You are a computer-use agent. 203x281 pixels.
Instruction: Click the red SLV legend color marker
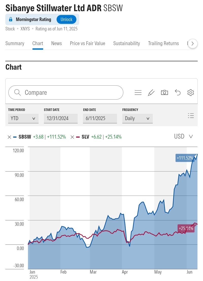pyautogui.click(x=78, y=137)
